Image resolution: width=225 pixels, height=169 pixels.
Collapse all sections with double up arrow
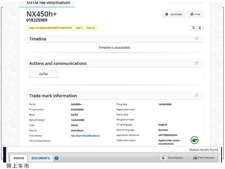click(200, 28)
